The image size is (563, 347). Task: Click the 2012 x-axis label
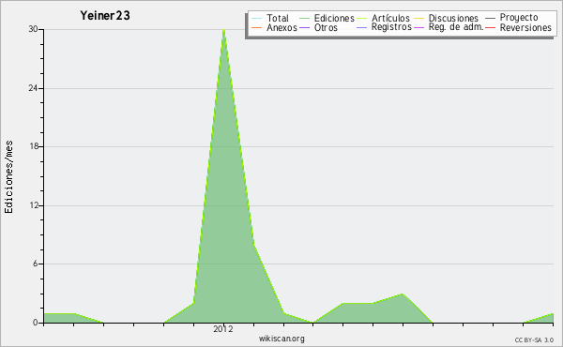(x=223, y=328)
